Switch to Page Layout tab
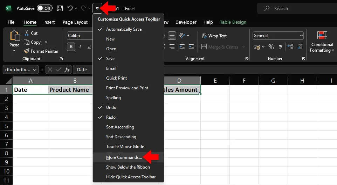 [75, 22]
